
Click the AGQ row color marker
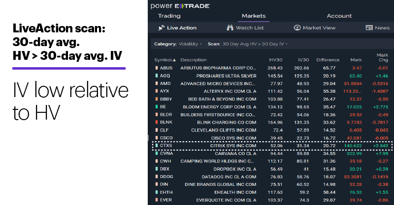pos(157,76)
